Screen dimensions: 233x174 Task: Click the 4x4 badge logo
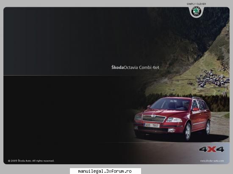pyautogui.click(x=211, y=149)
